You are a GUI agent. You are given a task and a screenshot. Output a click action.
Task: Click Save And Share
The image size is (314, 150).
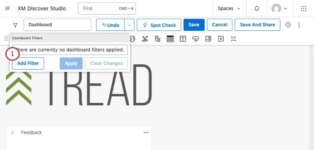pyautogui.click(x=257, y=25)
